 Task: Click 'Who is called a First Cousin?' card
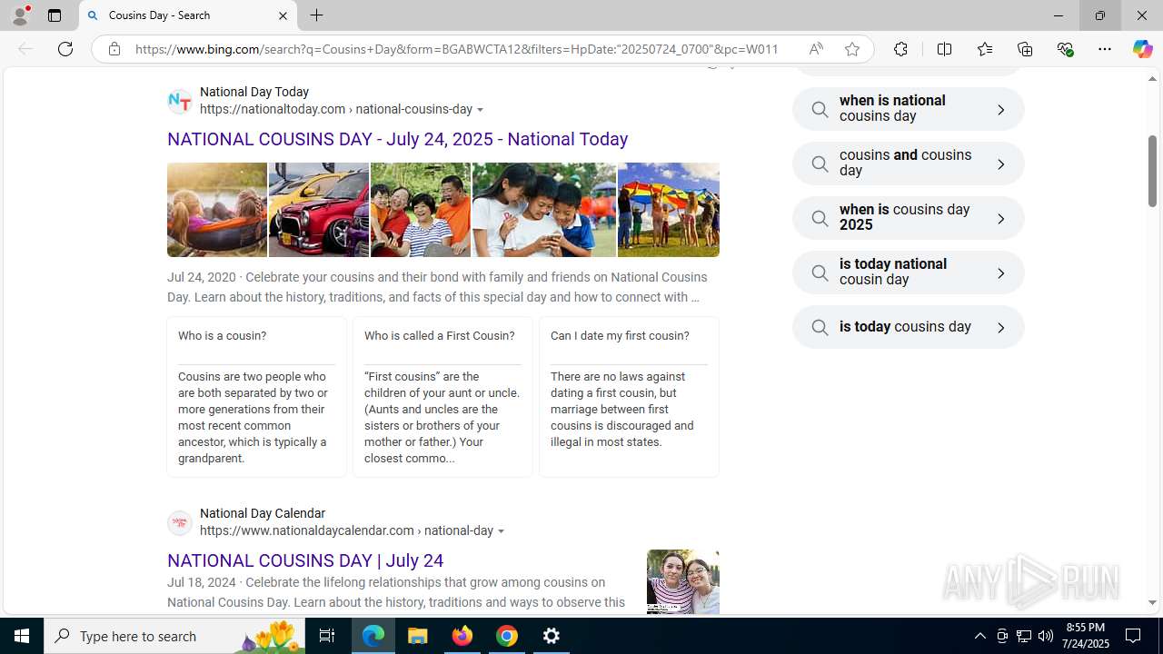pos(442,397)
